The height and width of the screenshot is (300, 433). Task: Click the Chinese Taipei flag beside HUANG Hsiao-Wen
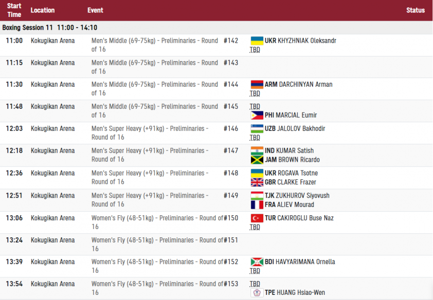pos(257,293)
